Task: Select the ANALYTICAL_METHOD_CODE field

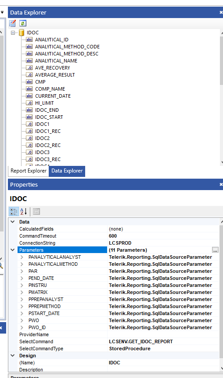Action: coord(67,47)
